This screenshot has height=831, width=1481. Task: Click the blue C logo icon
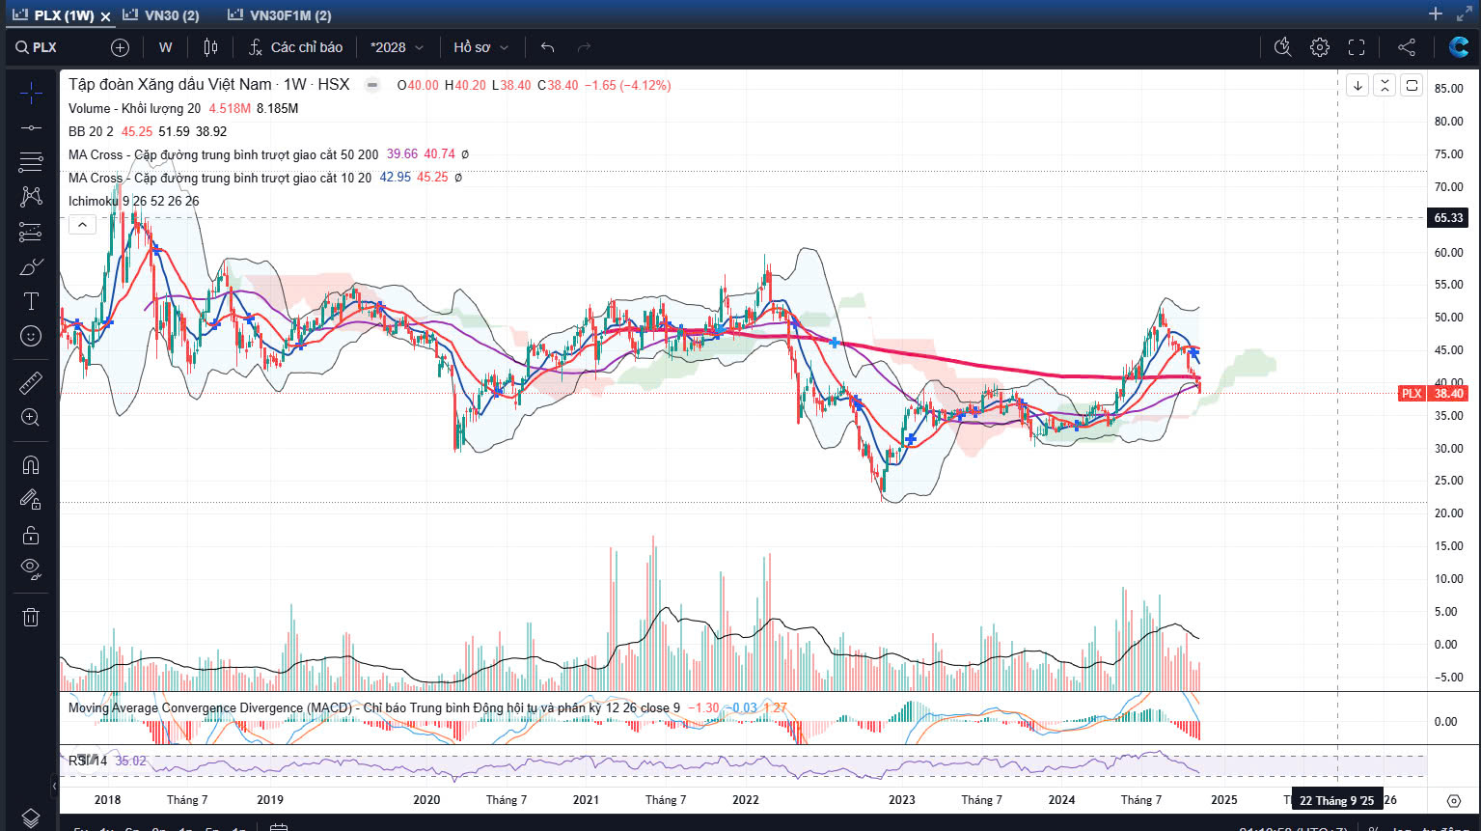pos(1459,47)
